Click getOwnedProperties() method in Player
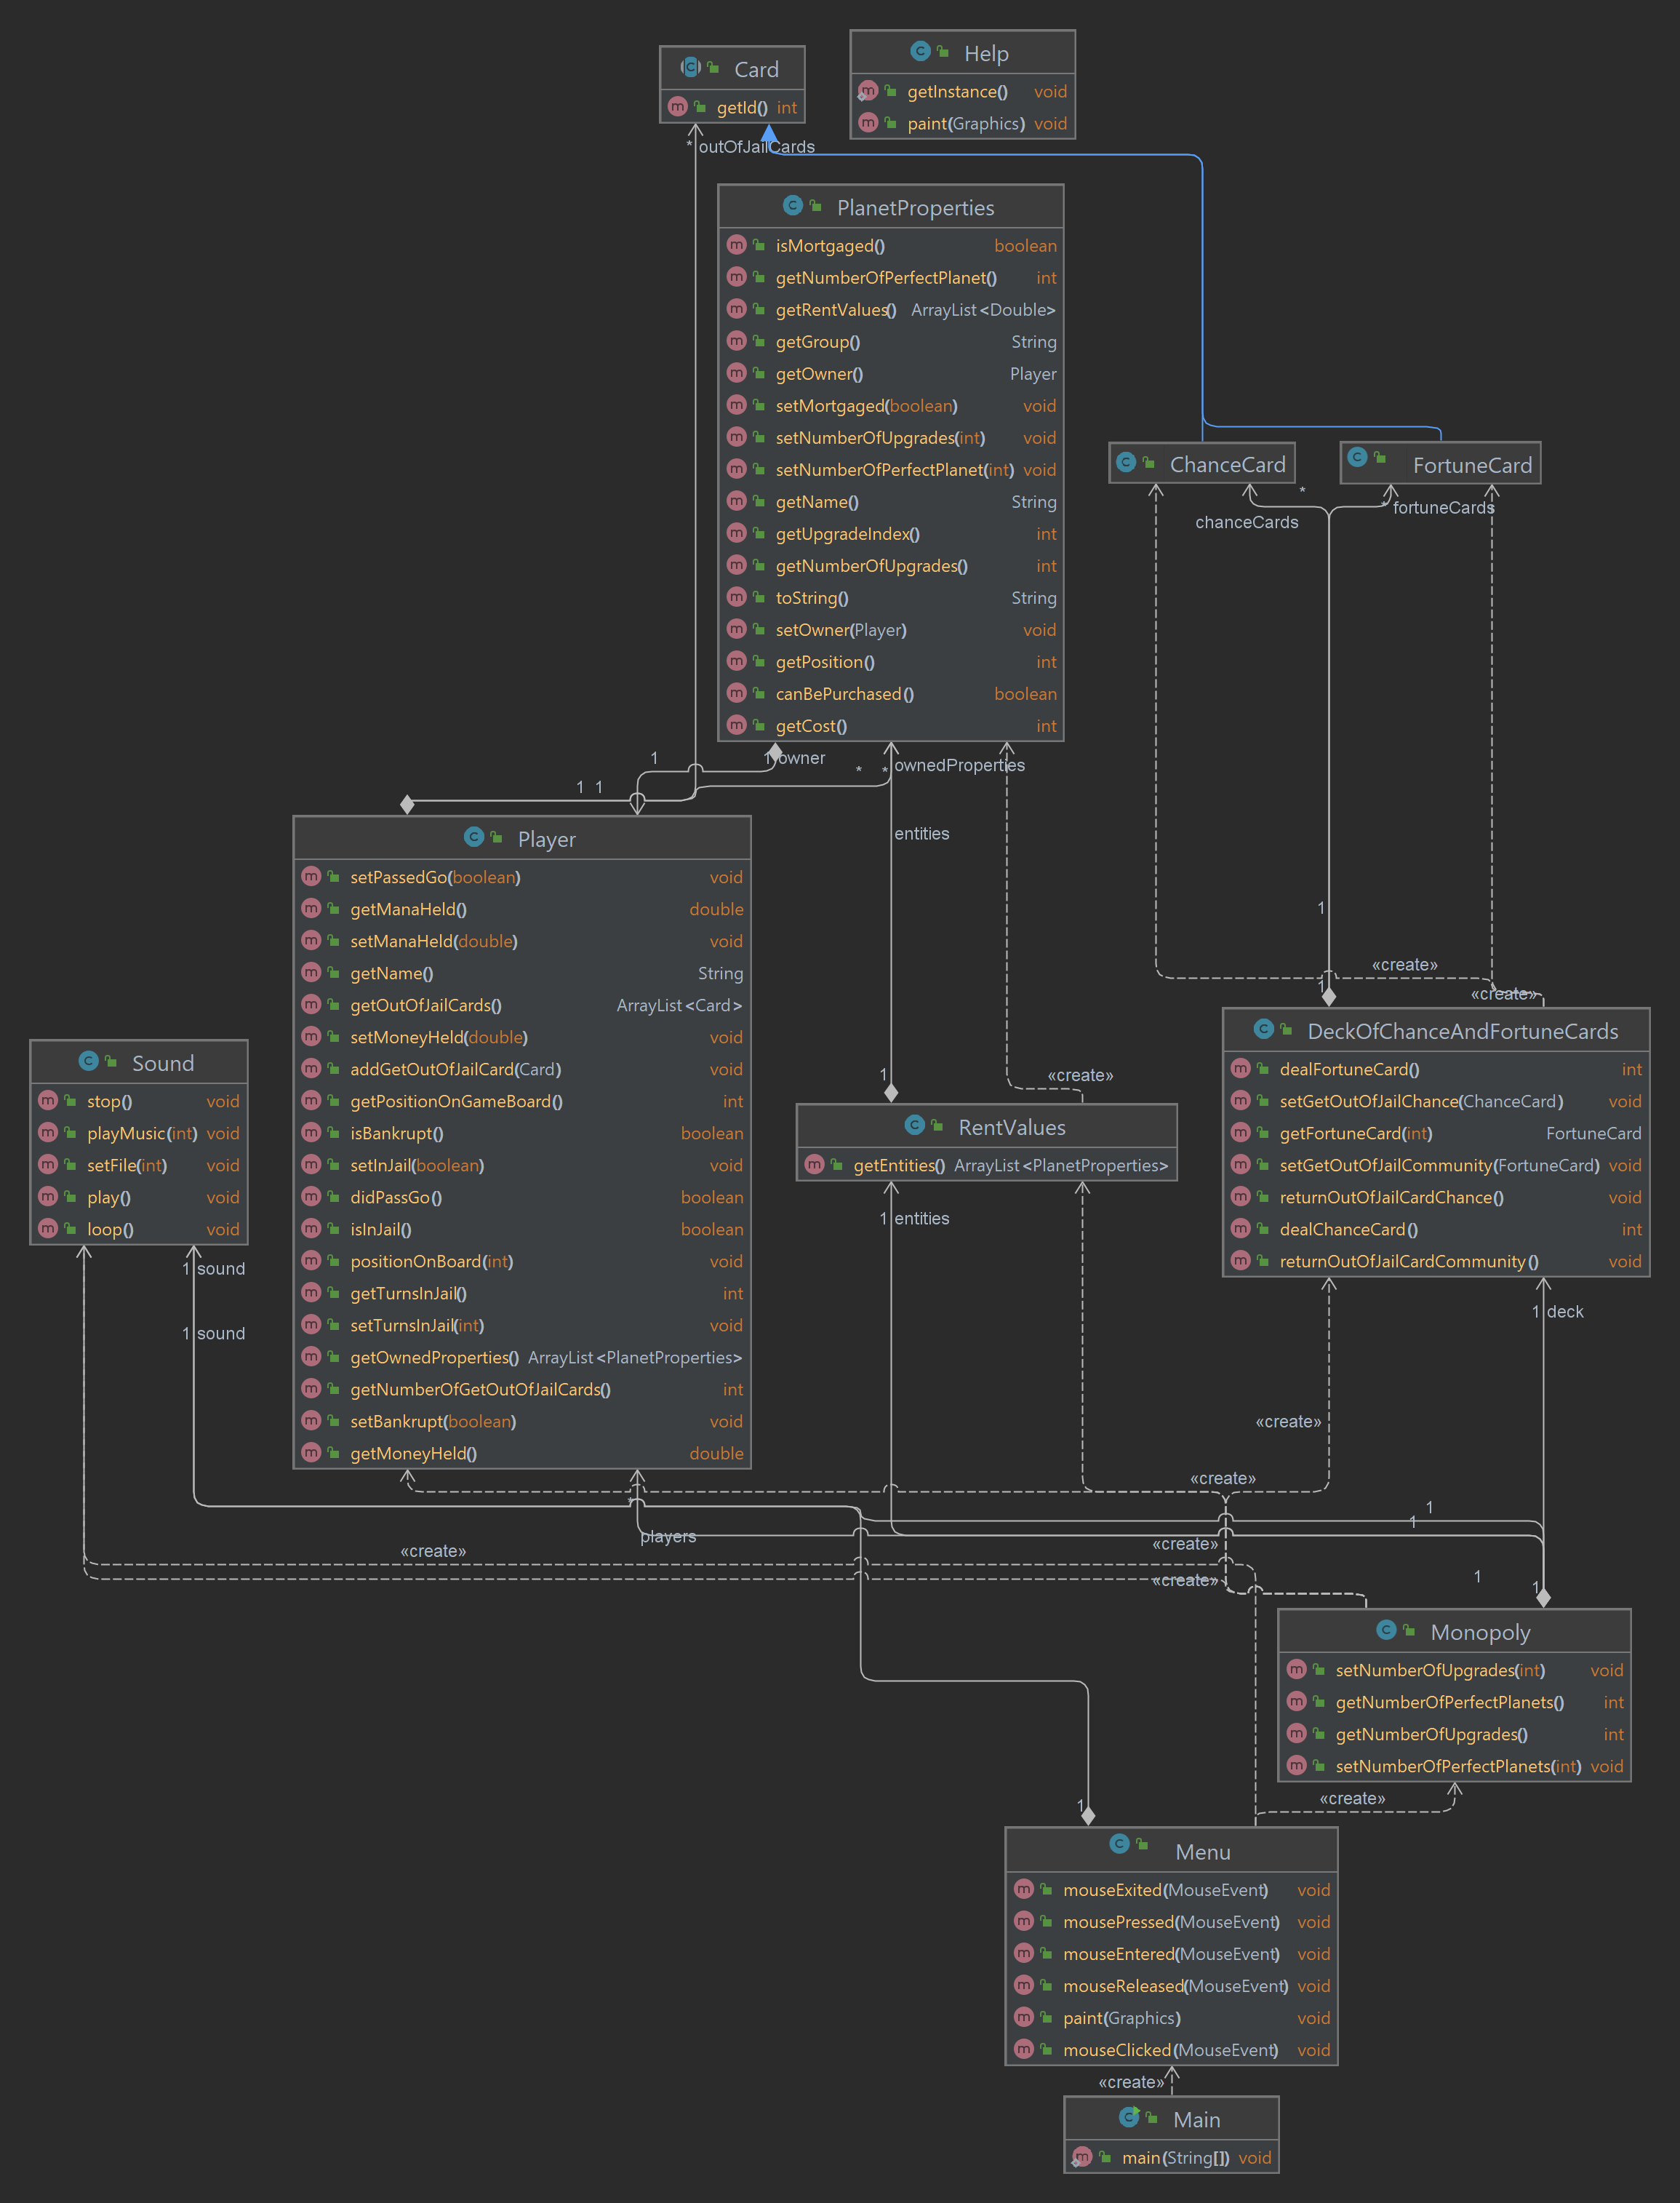Screen dimensions: 1680x2203 434,1358
